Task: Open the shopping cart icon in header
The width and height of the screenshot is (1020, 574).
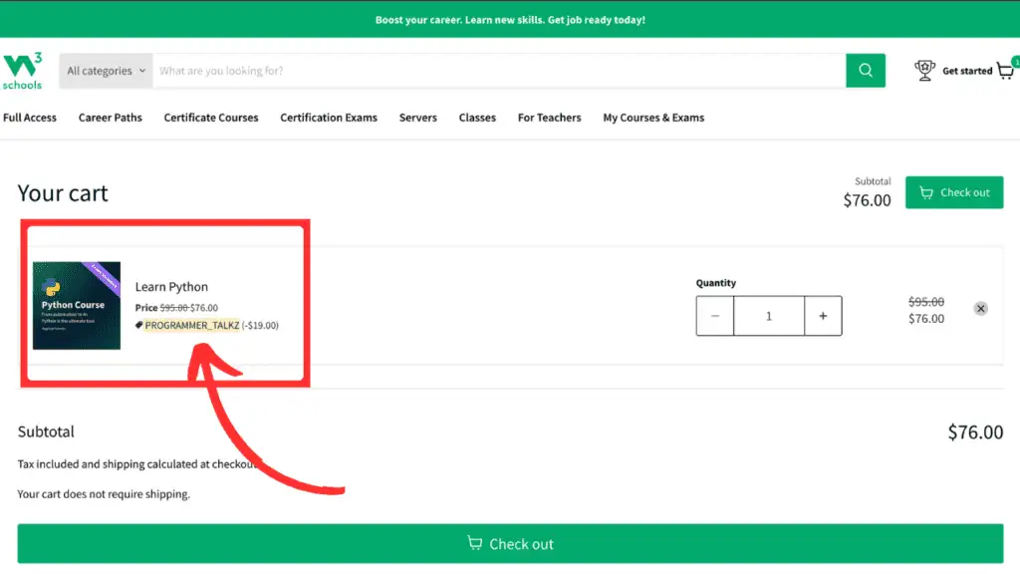Action: click(x=1005, y=71)
